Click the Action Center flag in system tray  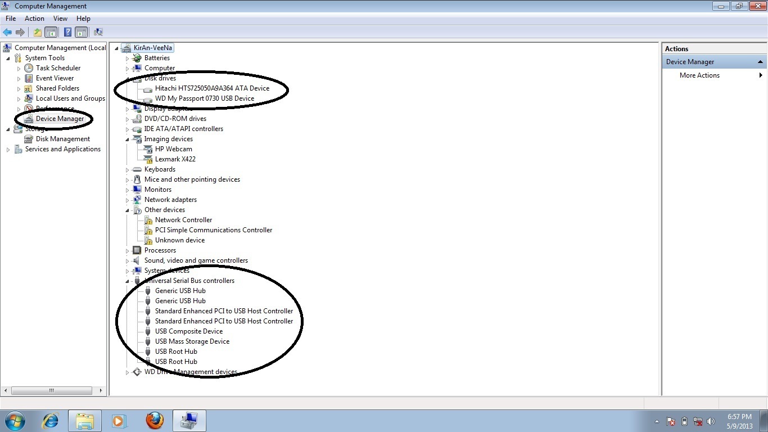[x=671, y=421]
